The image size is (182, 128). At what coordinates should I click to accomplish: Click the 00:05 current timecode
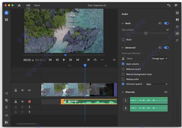29,60
